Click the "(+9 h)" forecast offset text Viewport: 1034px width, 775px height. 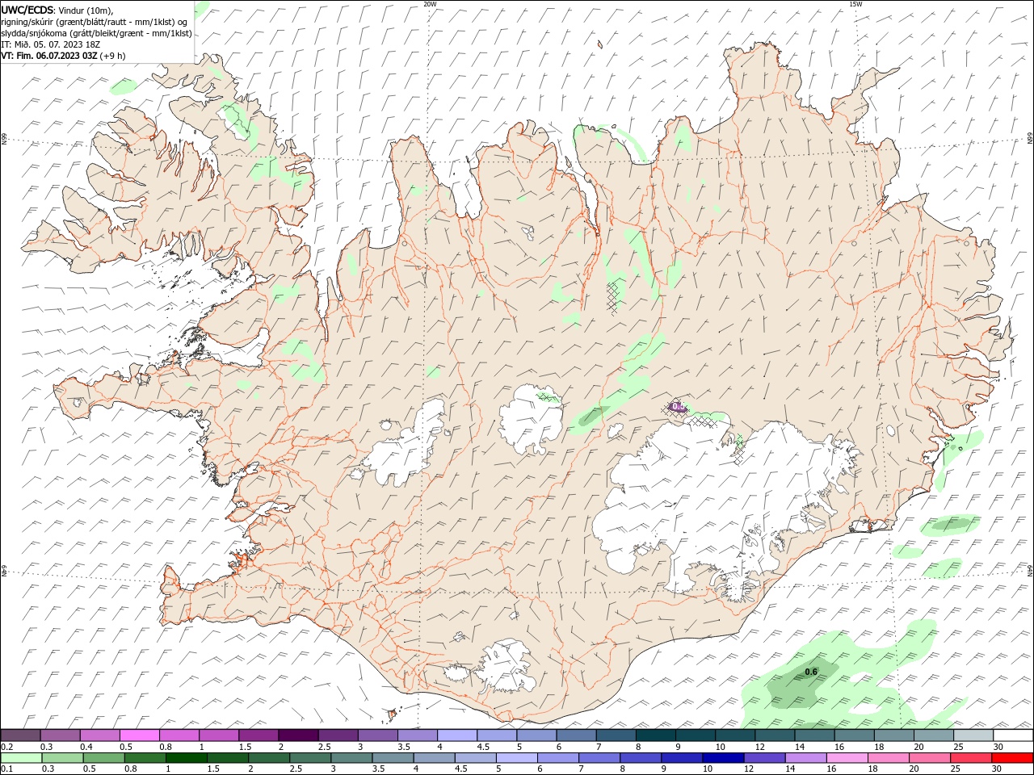(113, 56)
